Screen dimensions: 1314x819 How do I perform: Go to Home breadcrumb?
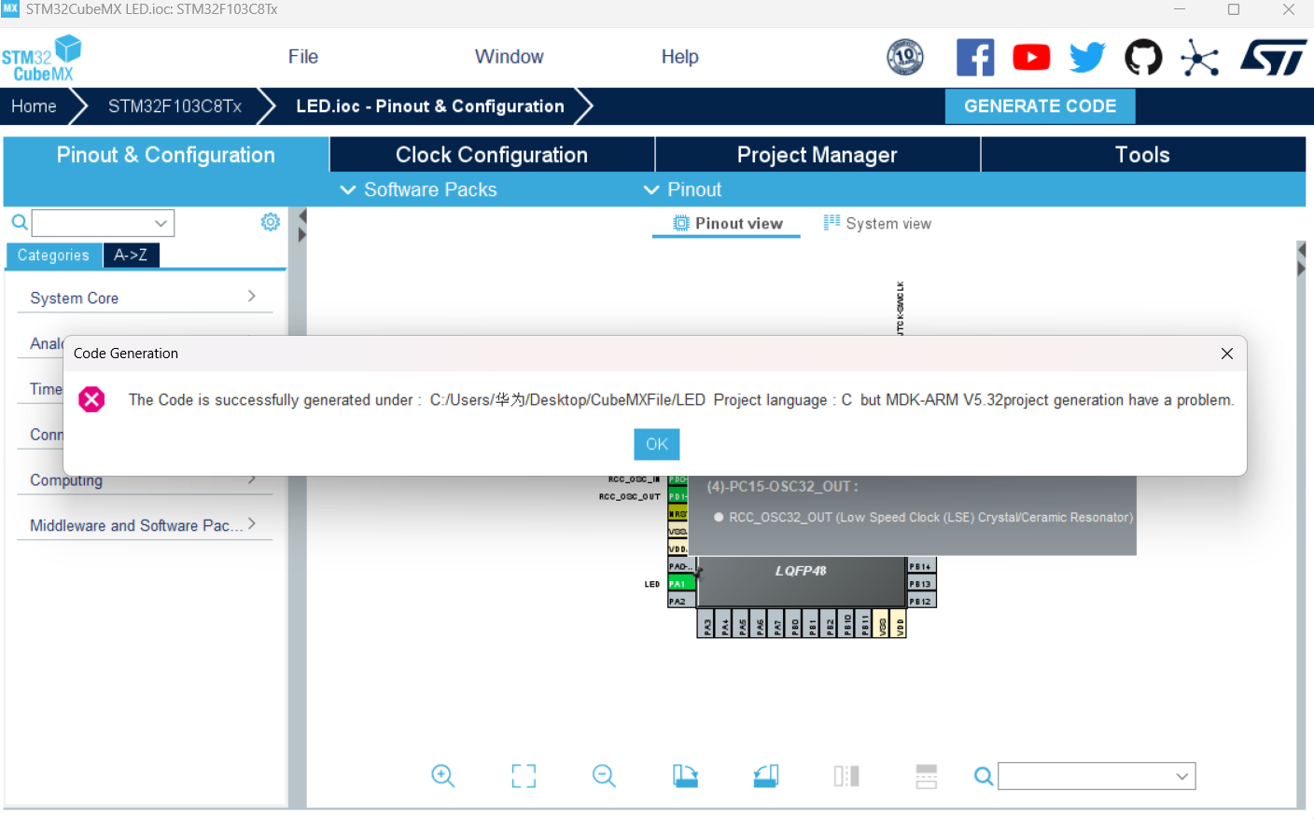coord(34,106)
